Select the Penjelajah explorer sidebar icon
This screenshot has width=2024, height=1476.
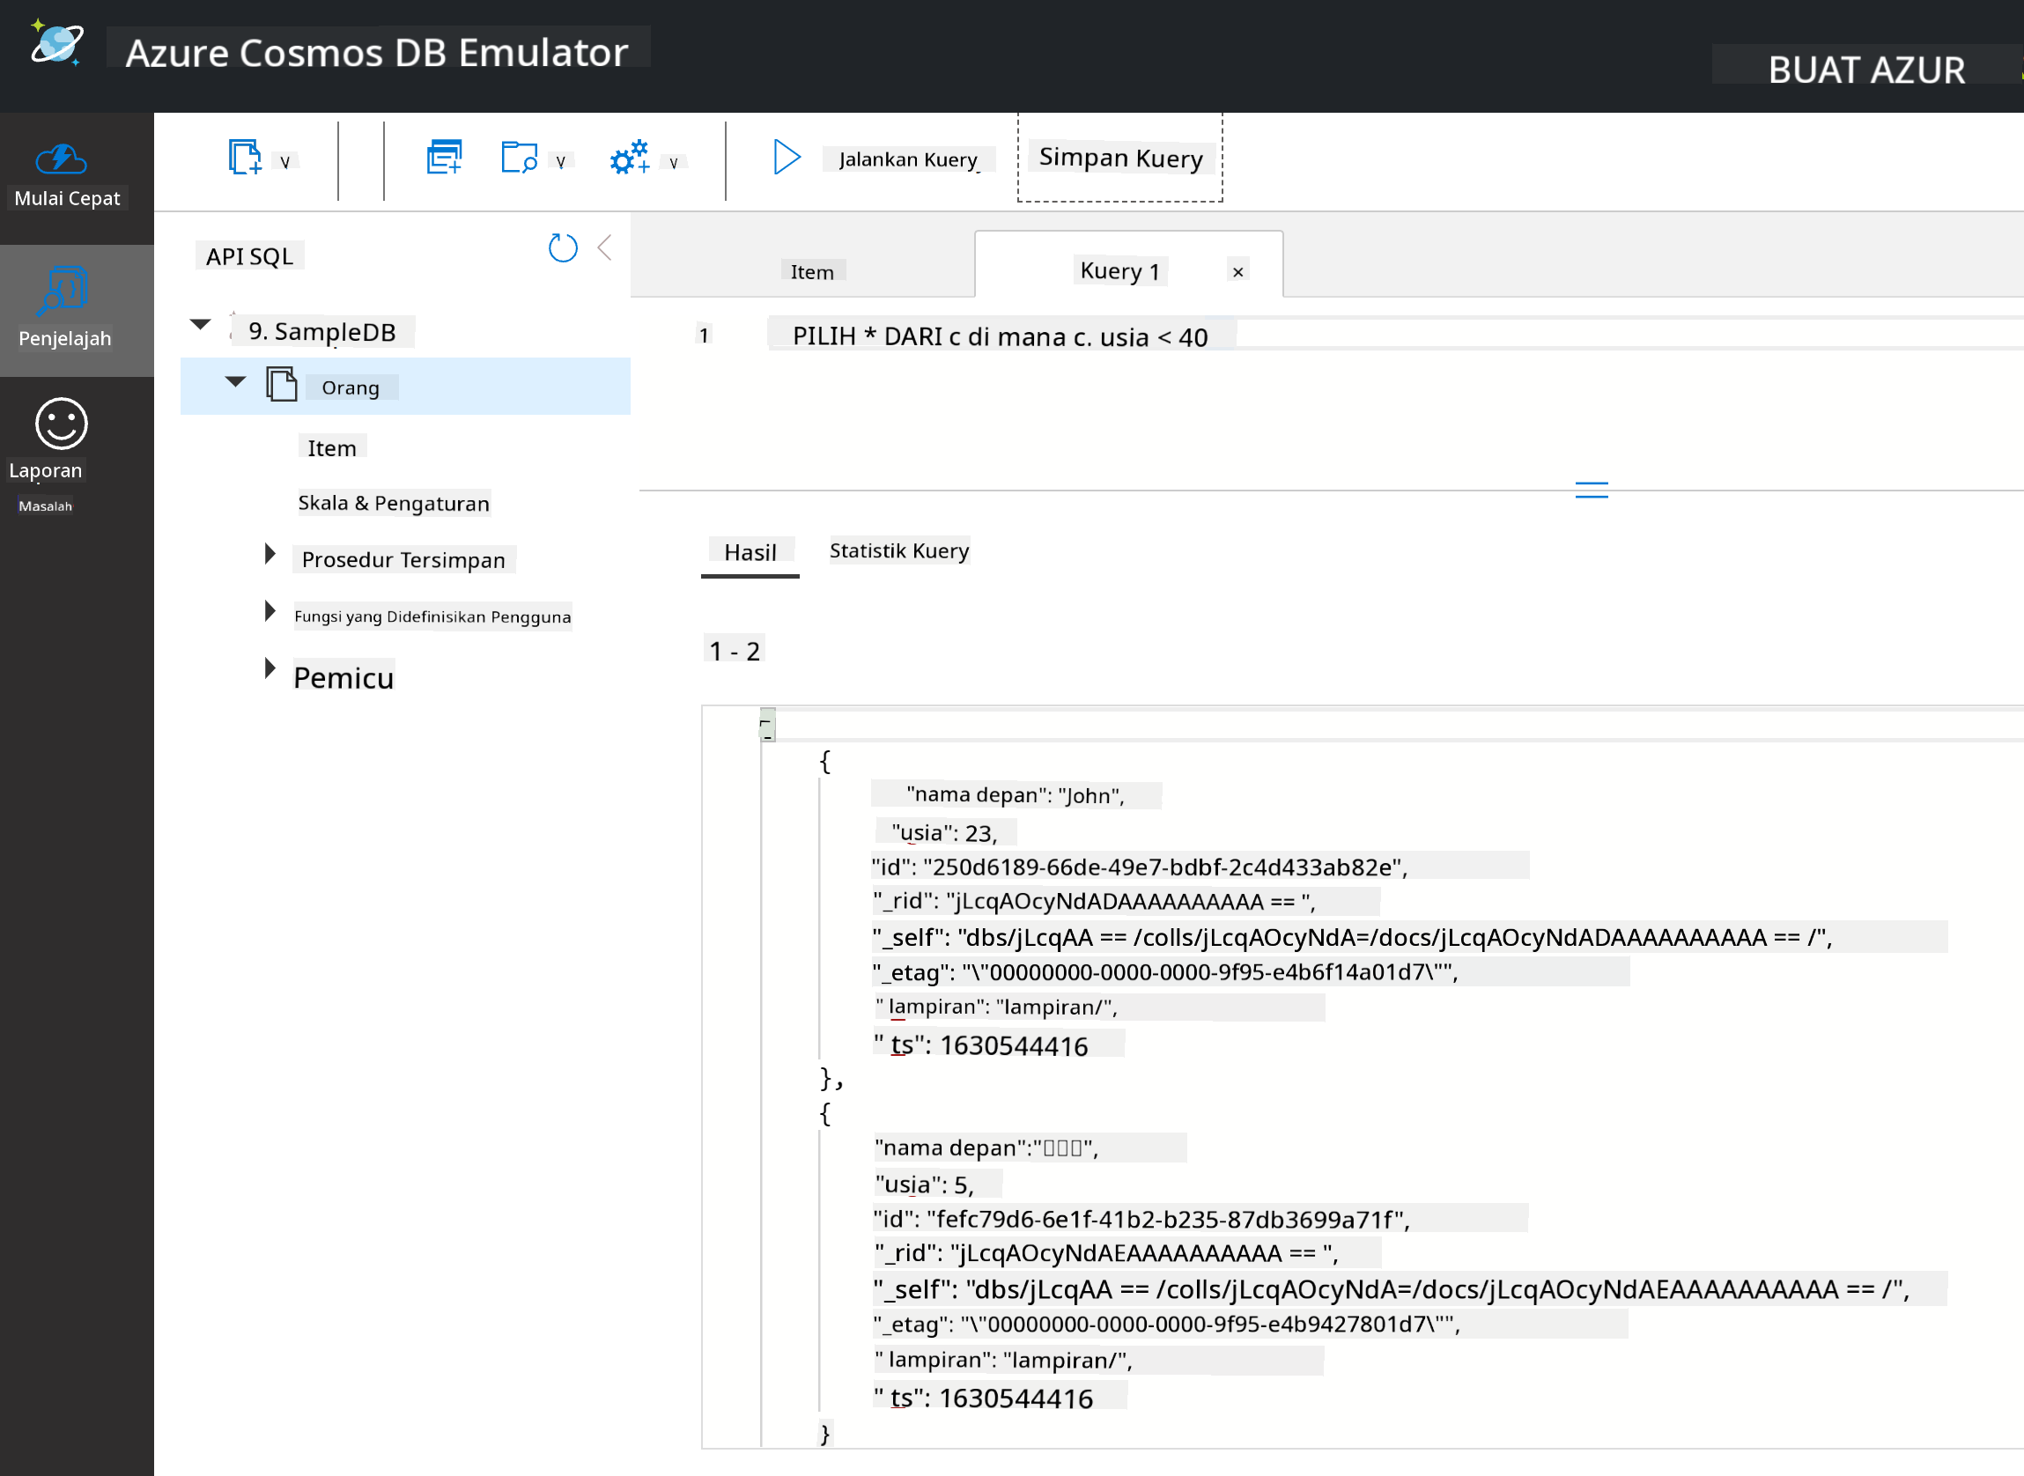(64, 309)
